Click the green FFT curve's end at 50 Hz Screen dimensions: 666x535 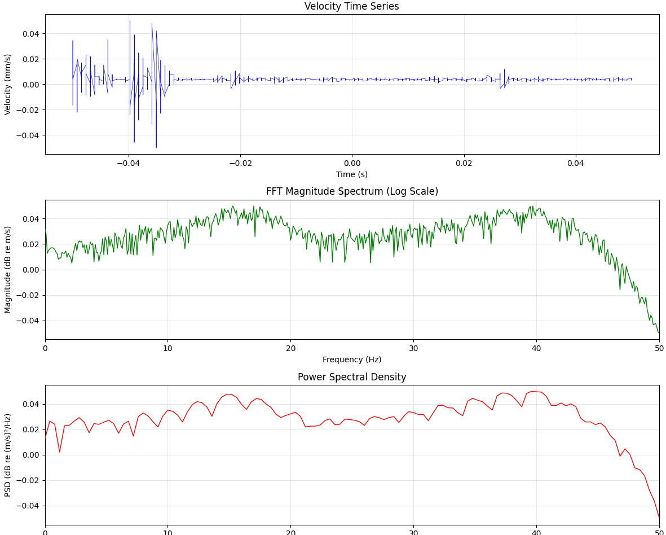coord(659,332)
